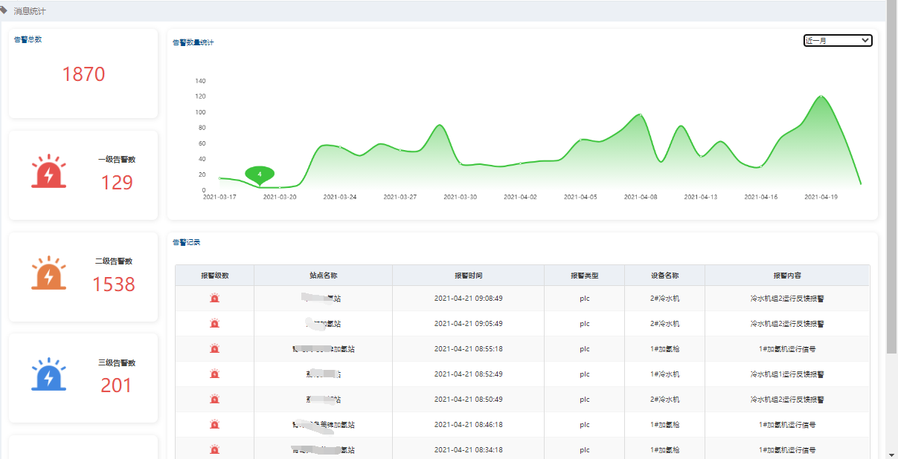898x459 pixels.
Task: Click alarm icon in 08:55:18 record row
Action: click(214, 349)
